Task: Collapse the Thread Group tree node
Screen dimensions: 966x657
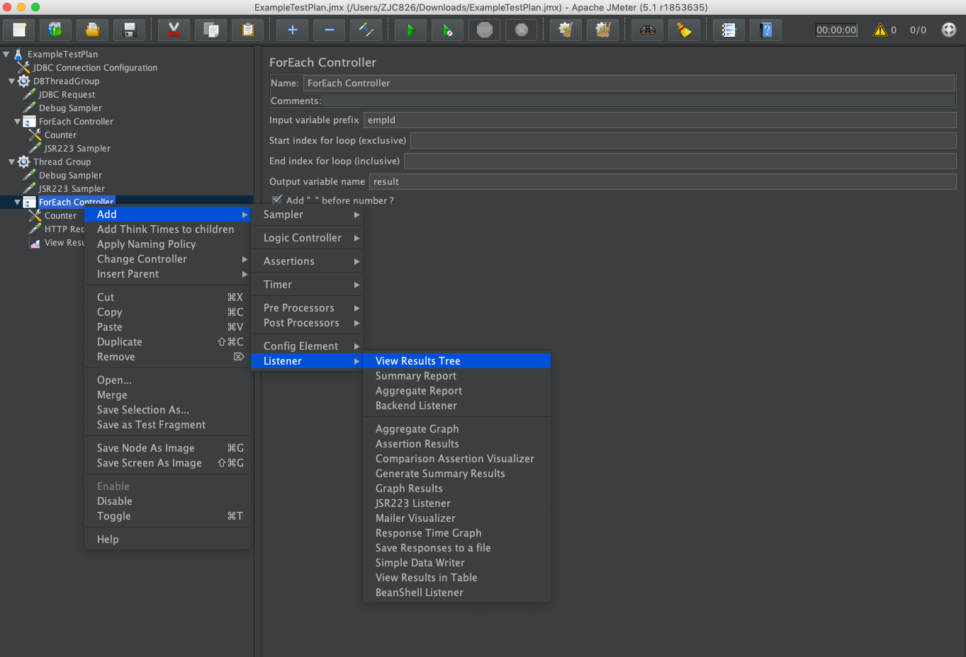Action: 11,161
